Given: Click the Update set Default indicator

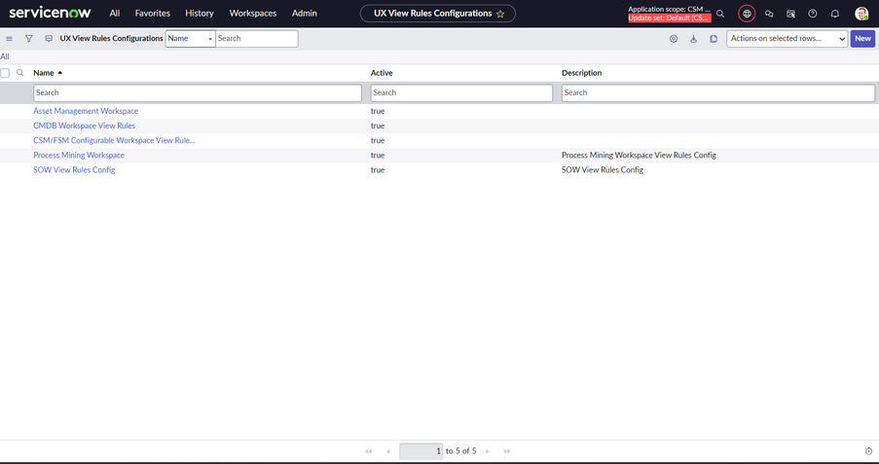Looking at the screenshot, I should (670, 18).
